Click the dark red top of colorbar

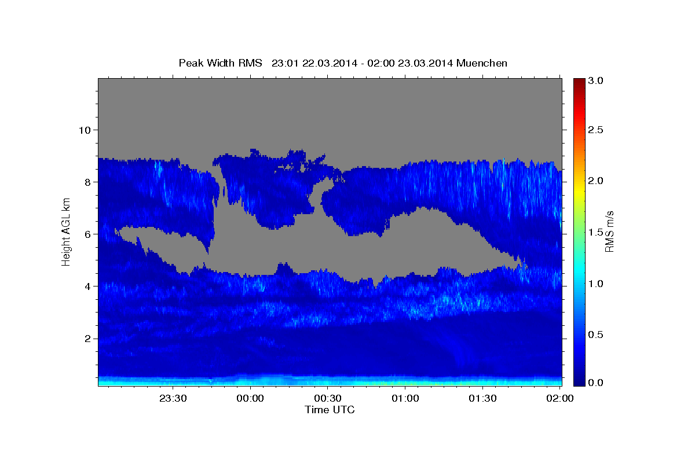coord(579,82)
